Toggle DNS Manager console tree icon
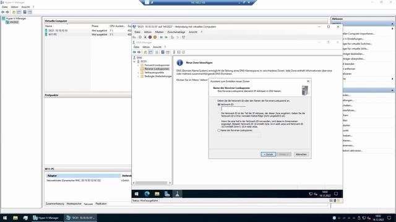This screenshot has width=396, height=222. 150,52
